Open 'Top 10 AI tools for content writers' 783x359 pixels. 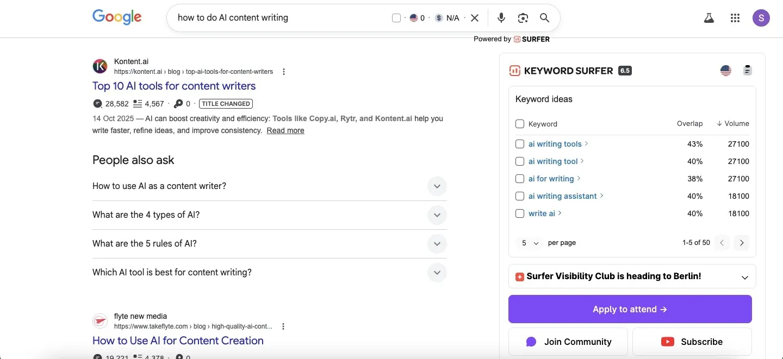pos(174,86)
